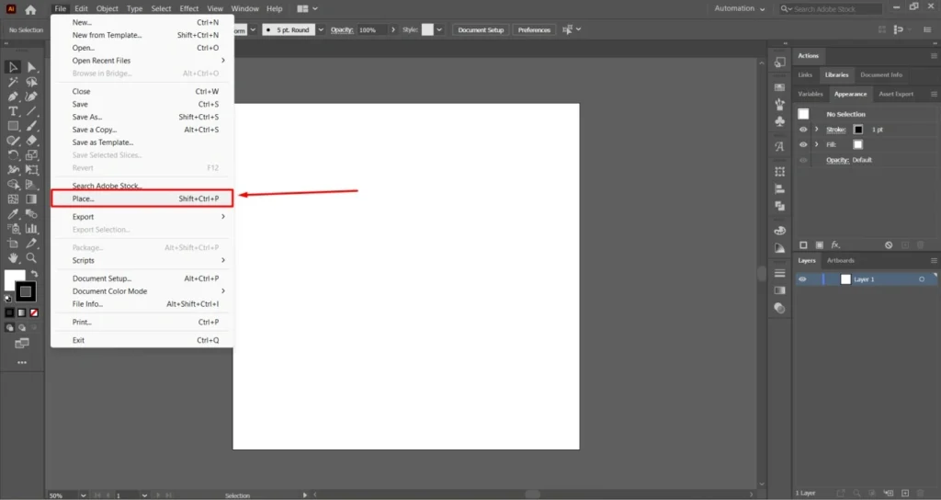This screenshot has height=500, width=941.
Task: Choose Save As... from File menu
Action: point(142,117)
